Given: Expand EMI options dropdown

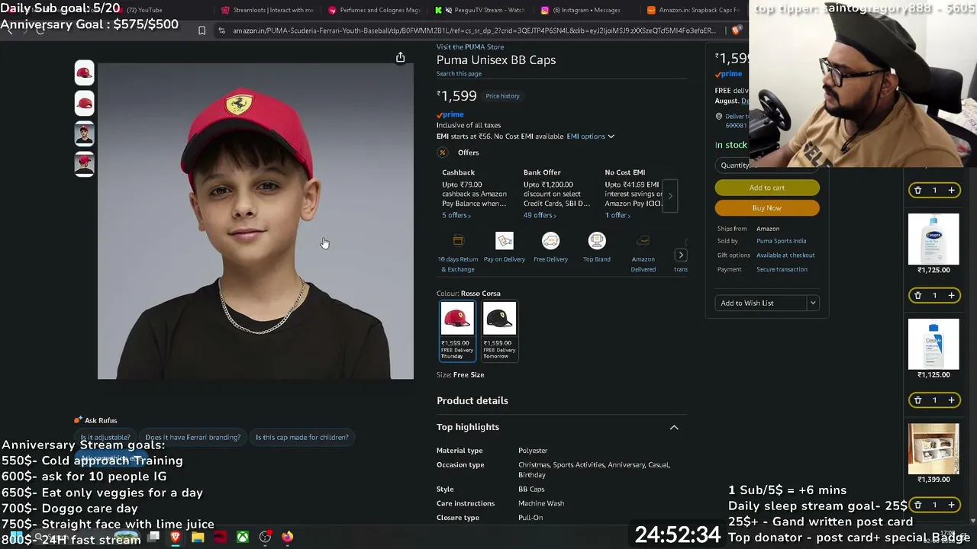Looking at the screenshot, I should coord(590,136).
